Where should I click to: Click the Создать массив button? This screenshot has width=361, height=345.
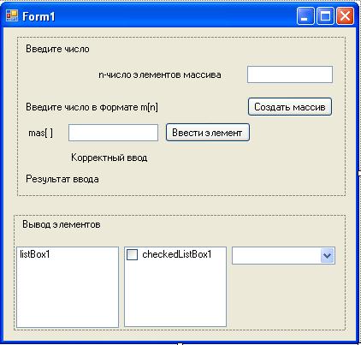point(290,107)
